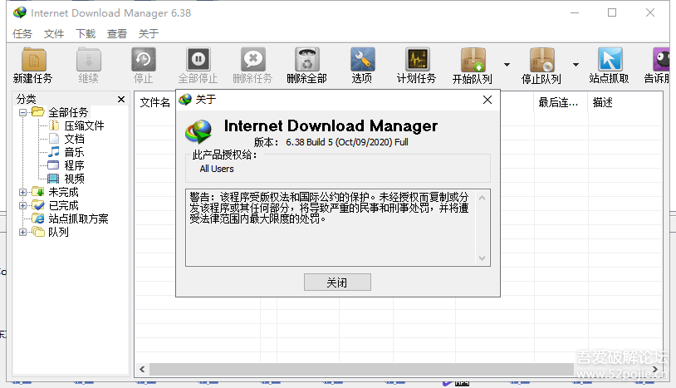Click the IDM logo in About dialog
Viewport: 676px width, 388px height.
click(198, 132)
